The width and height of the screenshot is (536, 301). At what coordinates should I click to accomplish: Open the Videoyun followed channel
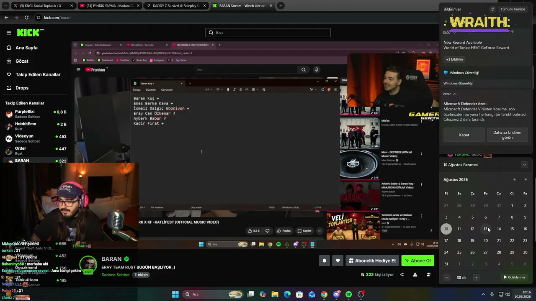point(36,138)
